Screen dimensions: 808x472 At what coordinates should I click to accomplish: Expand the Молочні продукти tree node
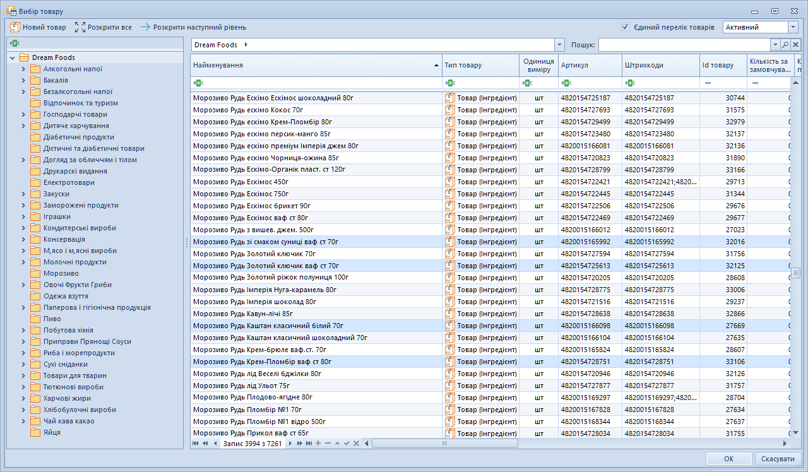23,262
